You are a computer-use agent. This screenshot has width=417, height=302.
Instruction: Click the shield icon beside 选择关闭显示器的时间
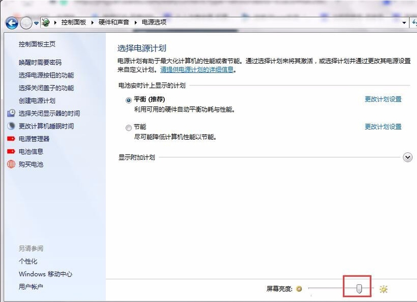point(11,113)
